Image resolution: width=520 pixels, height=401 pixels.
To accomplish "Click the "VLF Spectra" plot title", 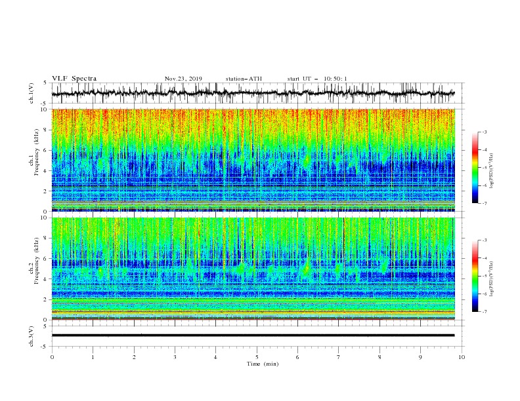I will coord(74,79).
